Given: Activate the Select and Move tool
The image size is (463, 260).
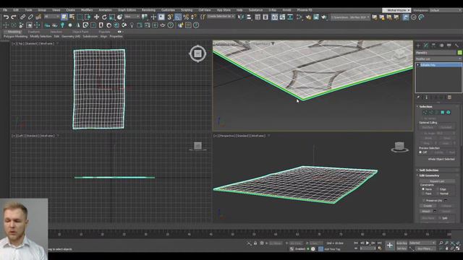Looking at the screenshot, I should (x=96, y=17).
